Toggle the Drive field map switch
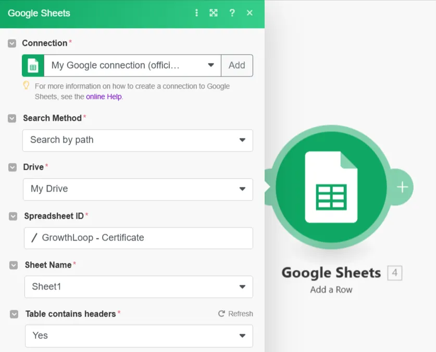The image size is (436, 352). coord(13,167)
